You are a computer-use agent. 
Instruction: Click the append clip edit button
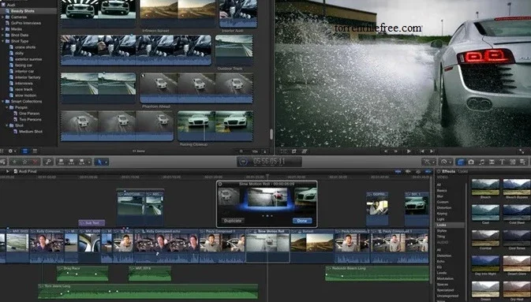(81, 162)
